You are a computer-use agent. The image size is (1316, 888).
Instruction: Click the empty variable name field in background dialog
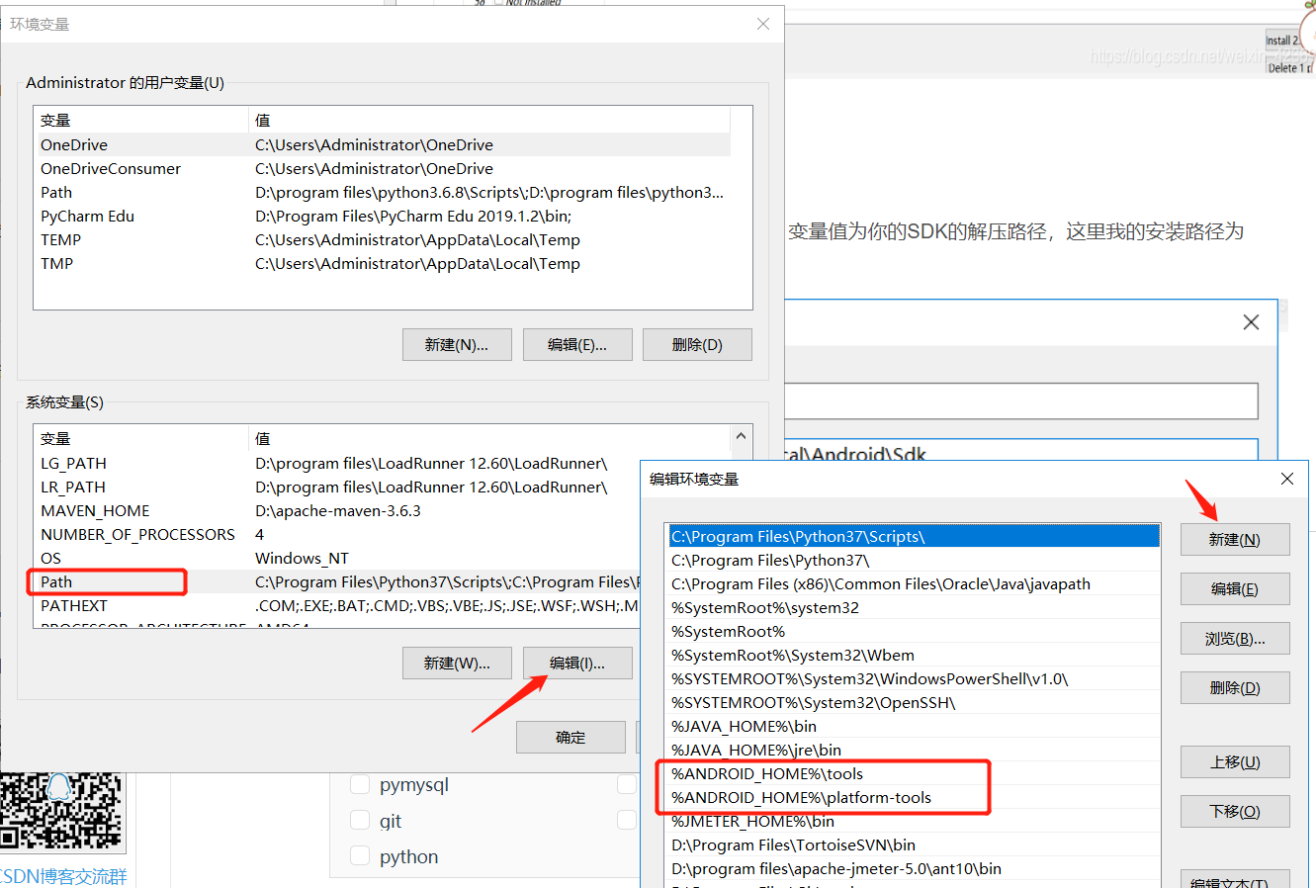point(1020,401)
